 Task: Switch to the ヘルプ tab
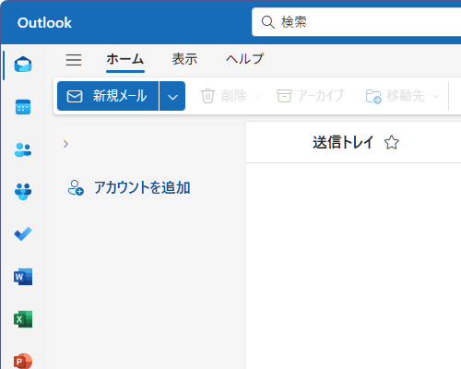pos(245,59)
